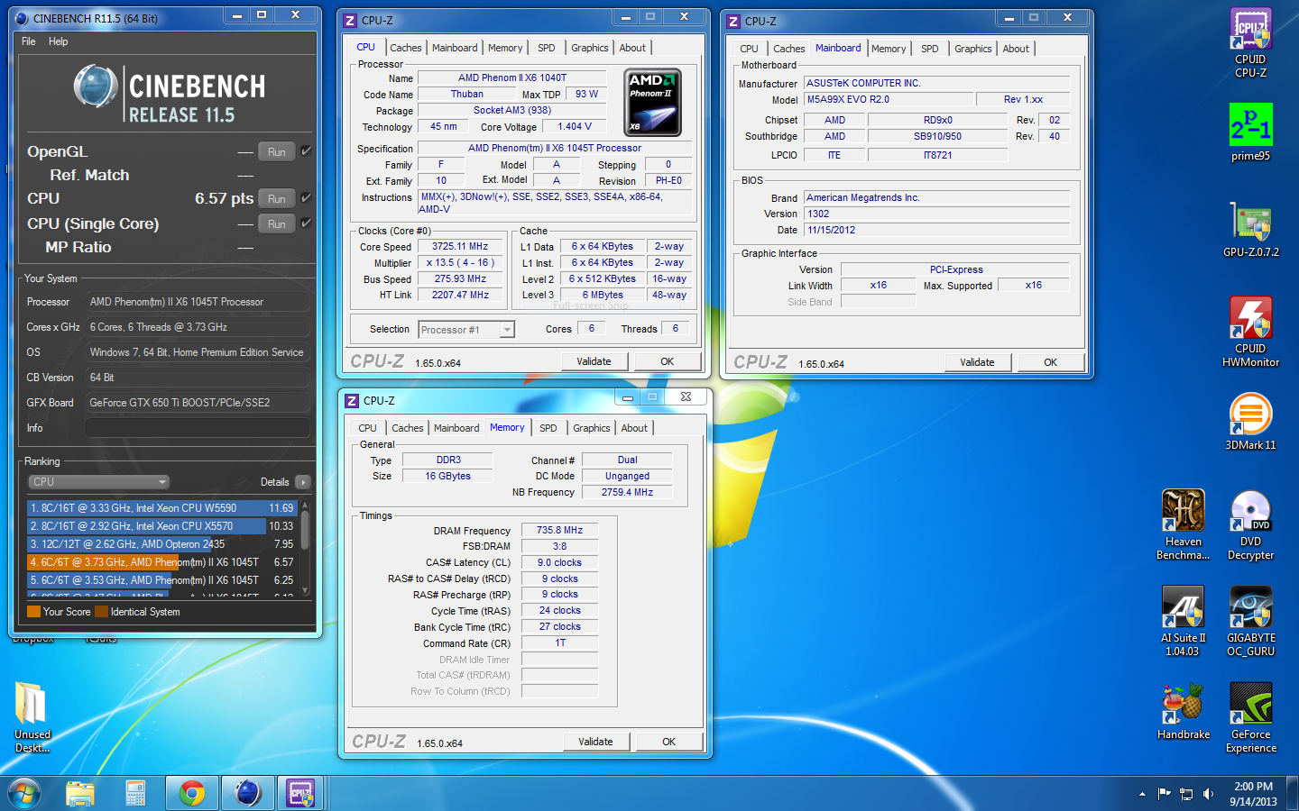Launch 3DMark 11 desktop shortcut
The image size is (1299, 811).
[1250, 421]
